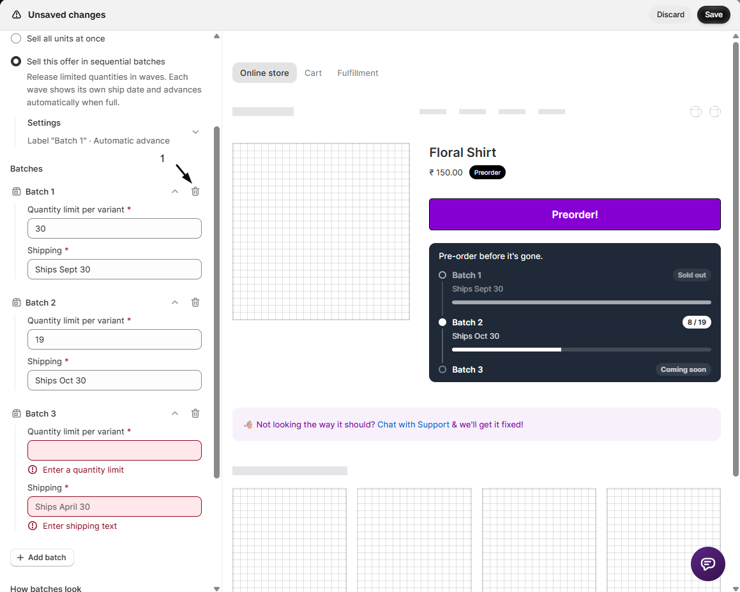Click the Floral Shirt title

click(462, 152)
